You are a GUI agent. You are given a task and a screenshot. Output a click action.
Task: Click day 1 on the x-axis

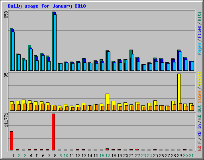(13, 156)
